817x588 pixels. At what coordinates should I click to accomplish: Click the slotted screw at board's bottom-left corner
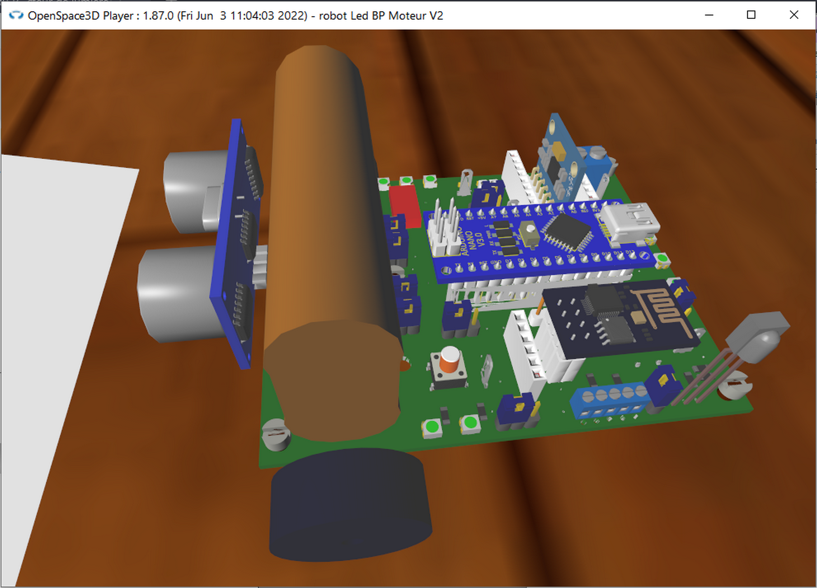tap(275, 436)
